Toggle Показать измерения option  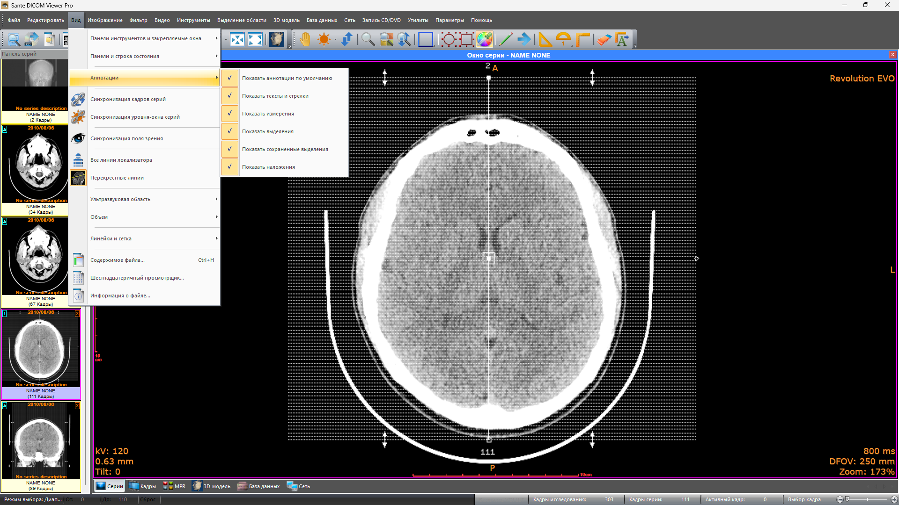285,114
